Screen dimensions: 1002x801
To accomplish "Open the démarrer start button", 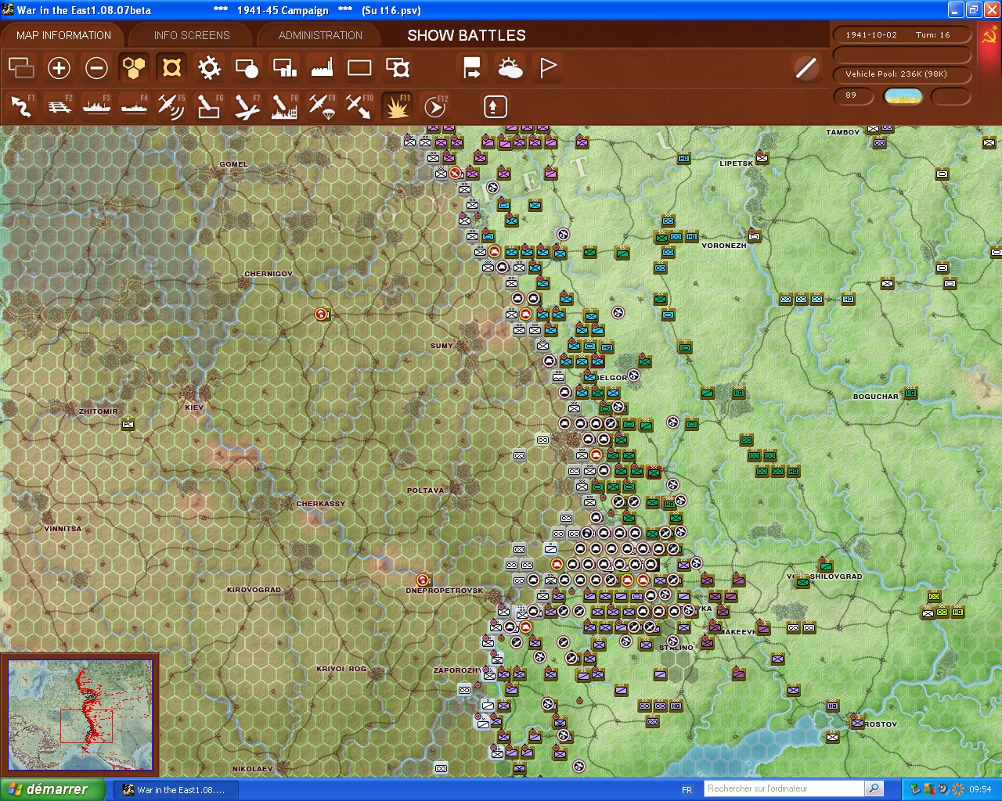I will point(52,789).
